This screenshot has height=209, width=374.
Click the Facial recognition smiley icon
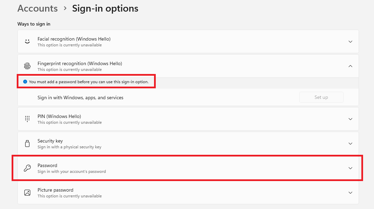pyautogui.click(x=27, y=41)
